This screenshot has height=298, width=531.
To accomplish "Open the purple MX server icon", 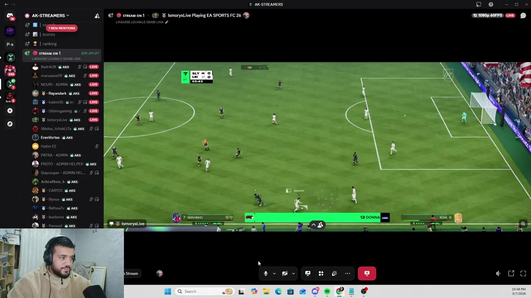I will pos(10,31).
